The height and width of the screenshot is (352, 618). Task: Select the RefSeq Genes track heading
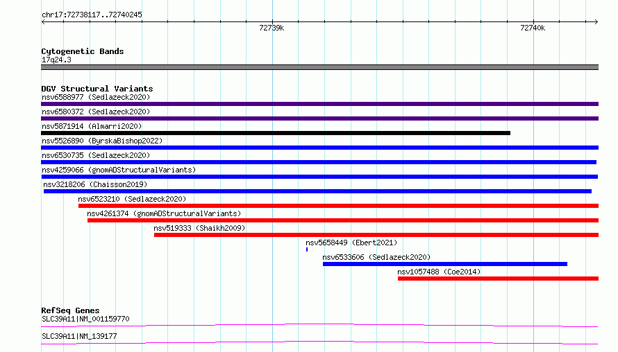[70, 310]
